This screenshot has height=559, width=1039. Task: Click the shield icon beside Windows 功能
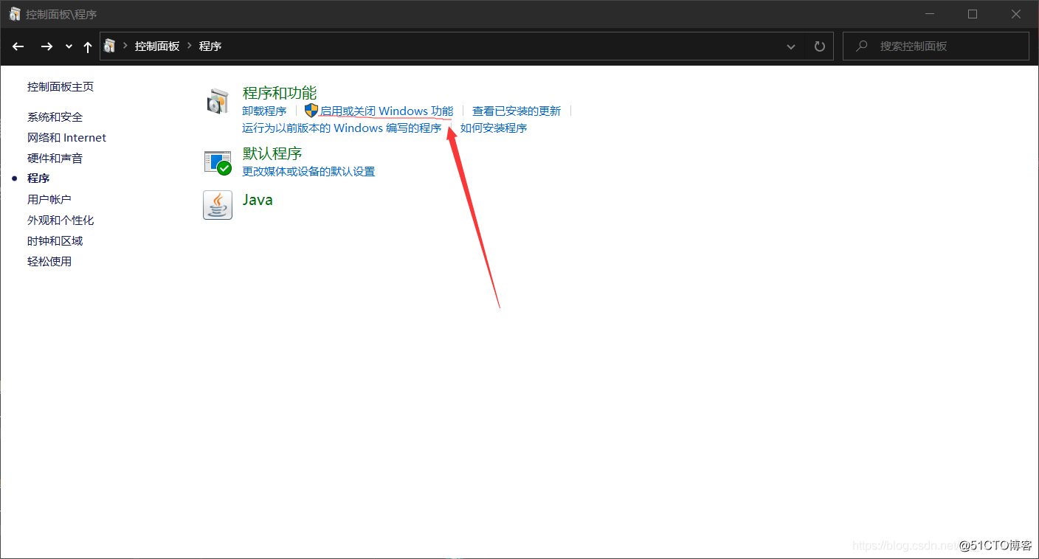click(x=311, y=111)
